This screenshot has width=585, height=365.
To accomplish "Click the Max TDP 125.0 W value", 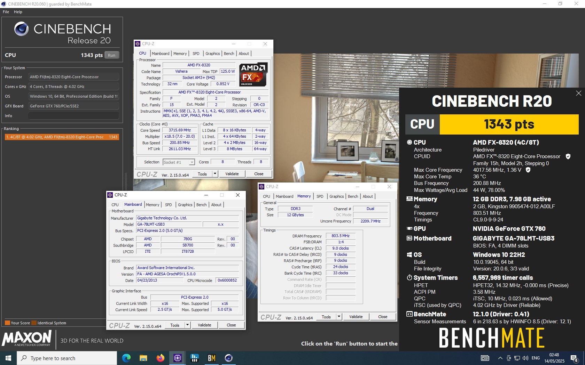I will point(228,72).
